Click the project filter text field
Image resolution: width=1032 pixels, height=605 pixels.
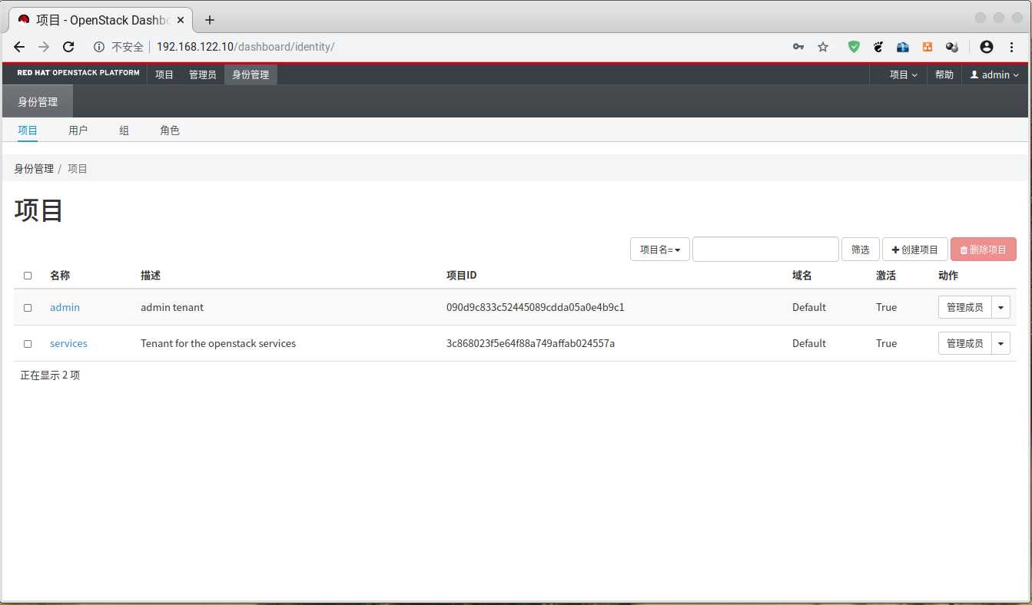[x=765, y=250]
